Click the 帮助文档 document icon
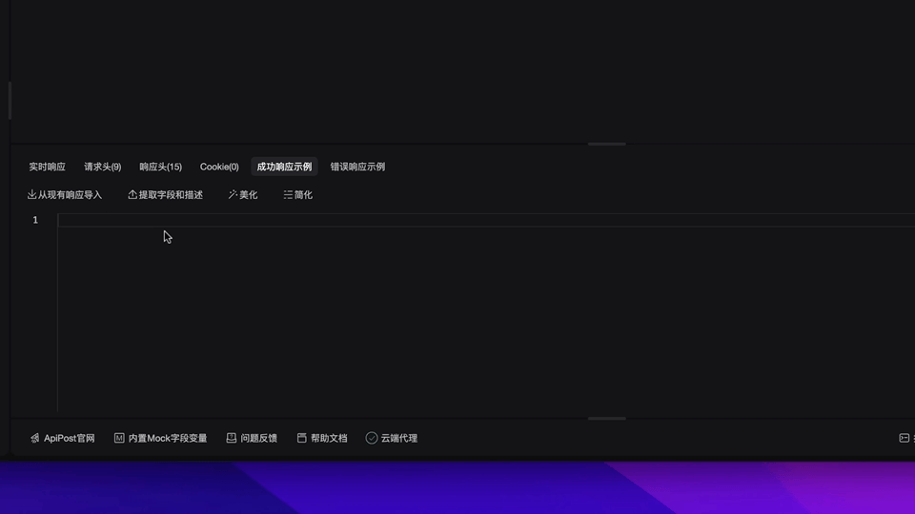The width and height of the screenshot is (915, 514). 302,438
